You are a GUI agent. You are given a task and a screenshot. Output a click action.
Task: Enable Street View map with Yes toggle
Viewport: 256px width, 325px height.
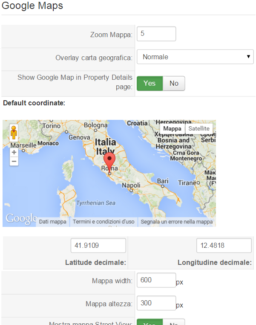pos(150,322)
